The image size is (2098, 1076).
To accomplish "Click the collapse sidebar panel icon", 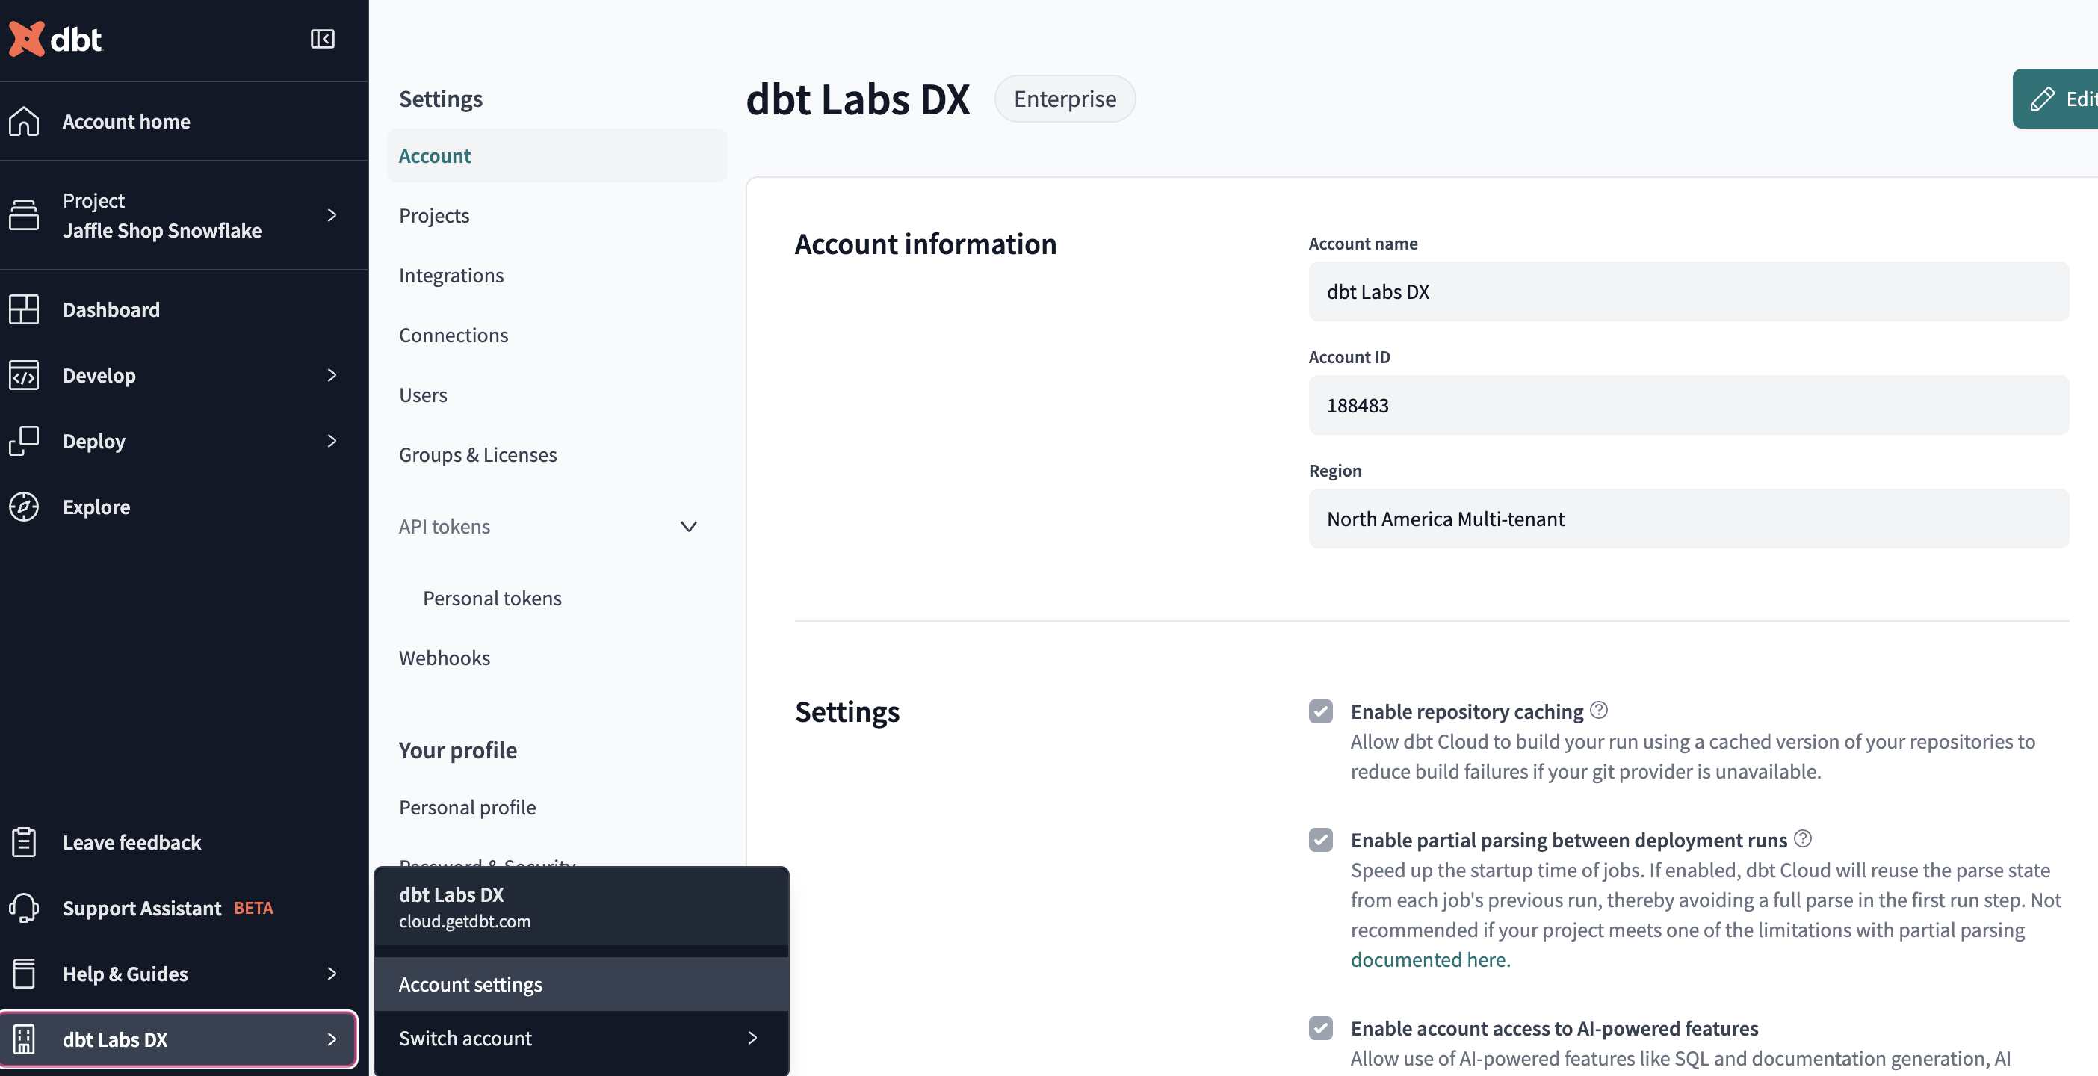I will pos(323,38).
